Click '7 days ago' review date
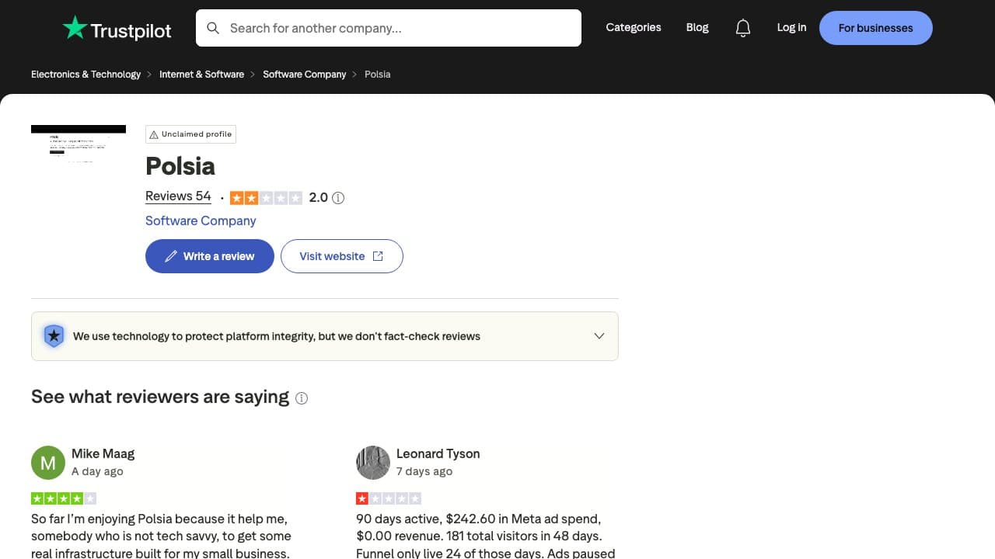Viewport: 995px width, 559px height. point(424,471)
